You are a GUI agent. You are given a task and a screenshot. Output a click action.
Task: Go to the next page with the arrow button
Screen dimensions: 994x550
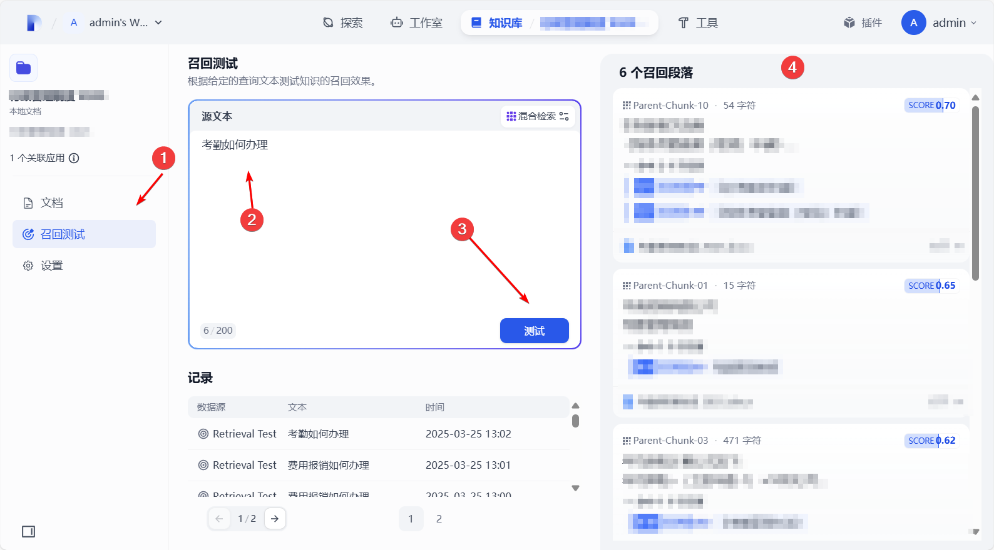[x=275, y=519]
